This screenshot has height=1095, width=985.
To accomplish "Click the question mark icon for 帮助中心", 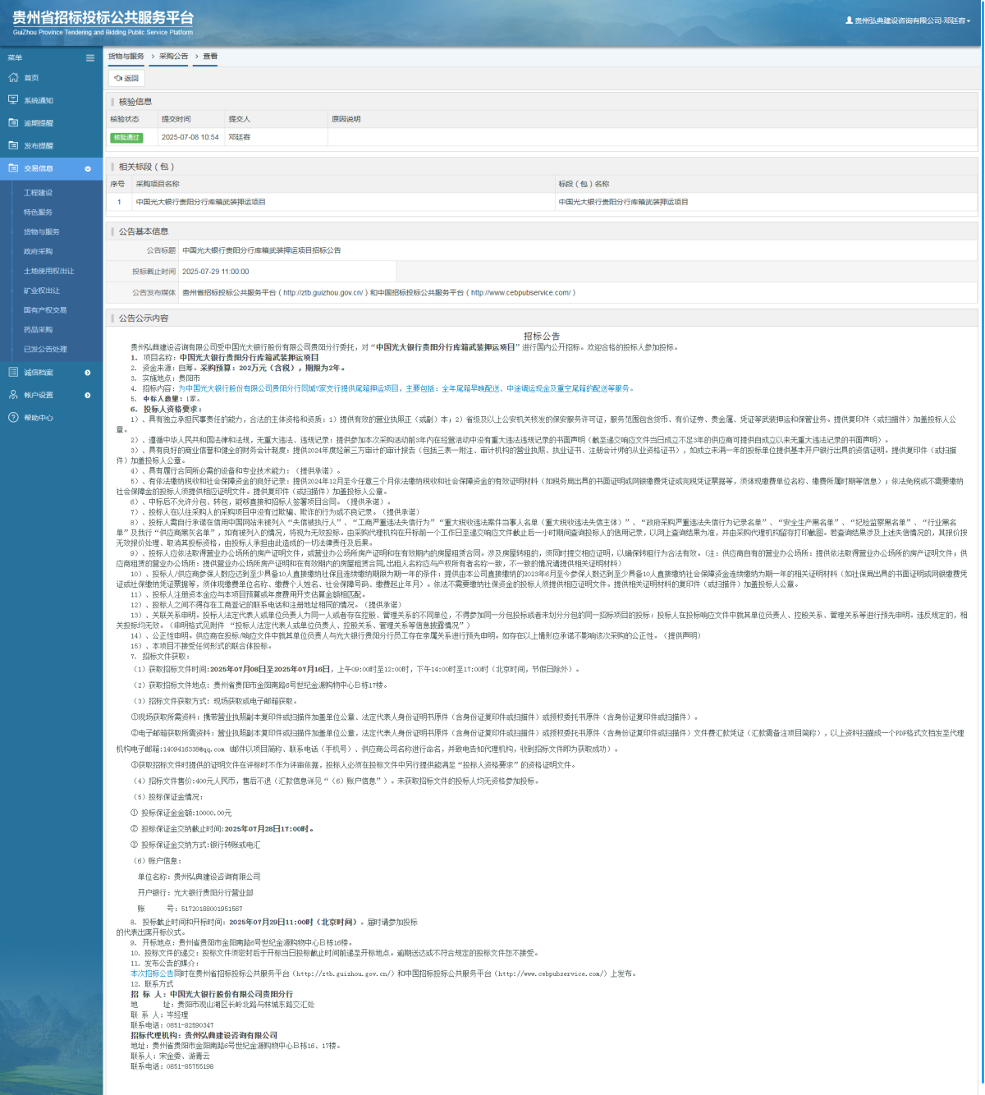I will point(13,418).
